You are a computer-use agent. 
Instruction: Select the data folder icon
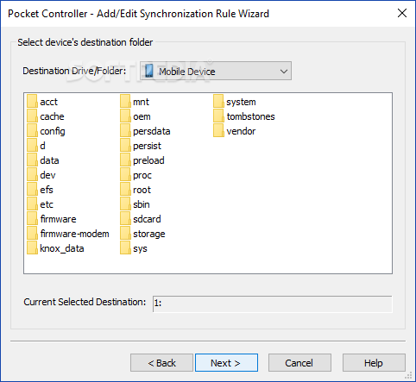click(32, 160)
